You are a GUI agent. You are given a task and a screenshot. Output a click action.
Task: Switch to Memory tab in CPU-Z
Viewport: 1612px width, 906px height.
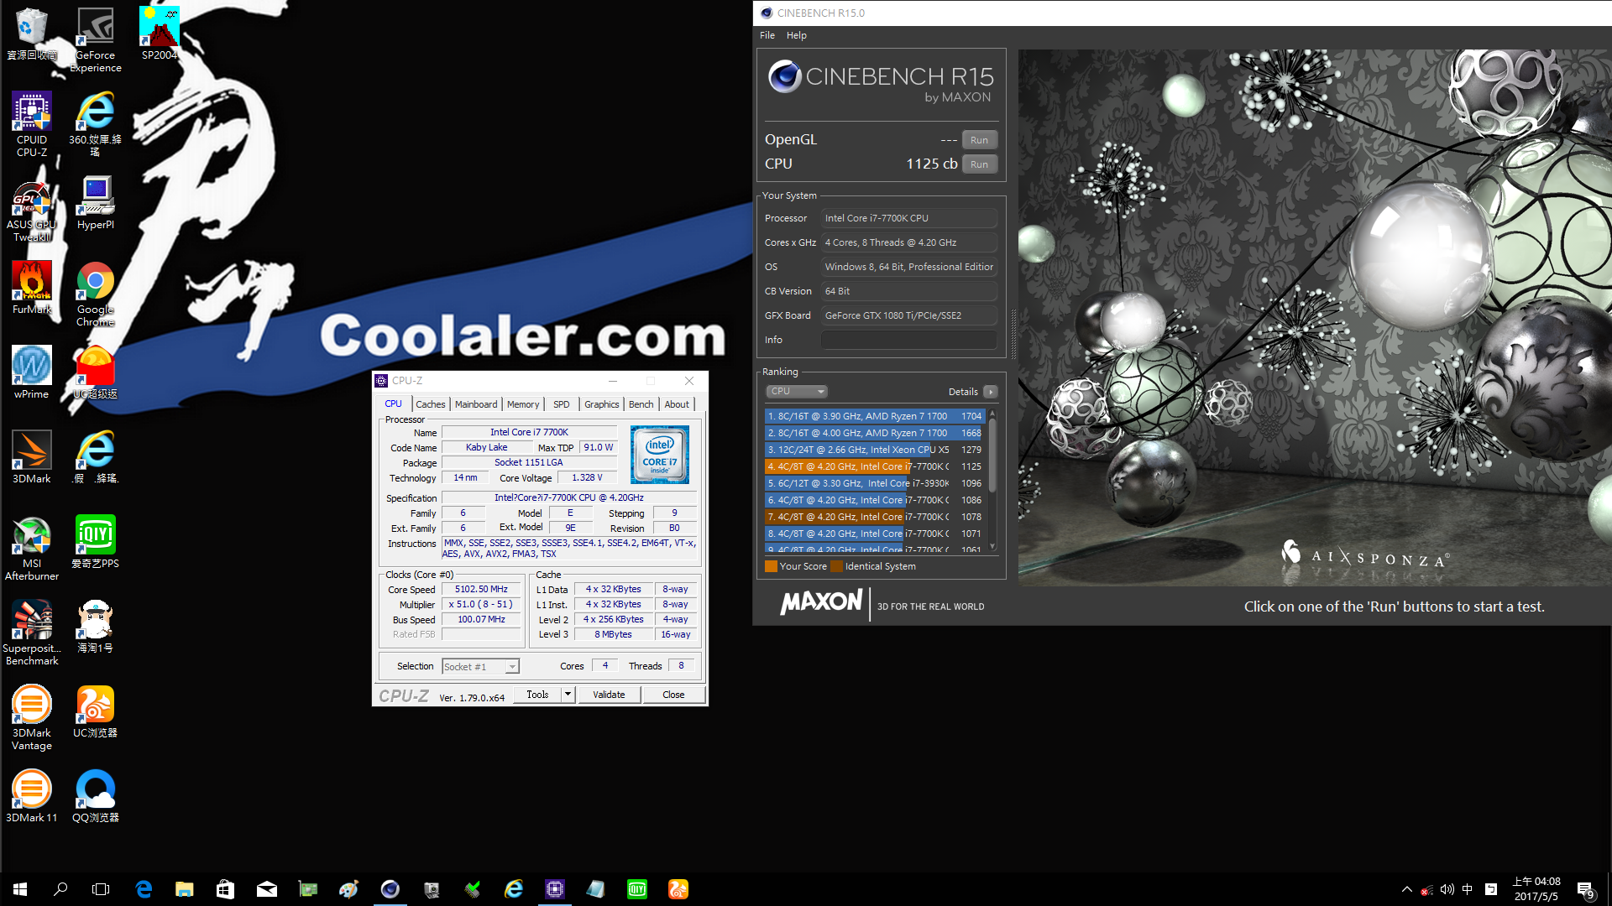coord(523,404)
